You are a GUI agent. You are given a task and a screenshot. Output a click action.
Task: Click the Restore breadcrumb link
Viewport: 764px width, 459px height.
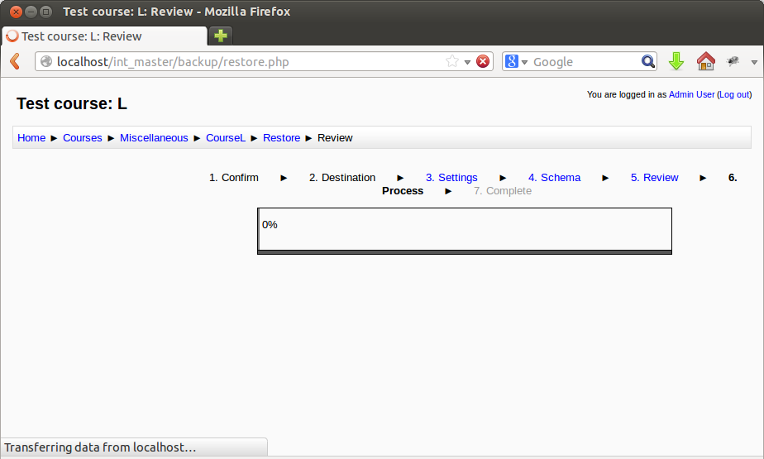pos(282,138)
